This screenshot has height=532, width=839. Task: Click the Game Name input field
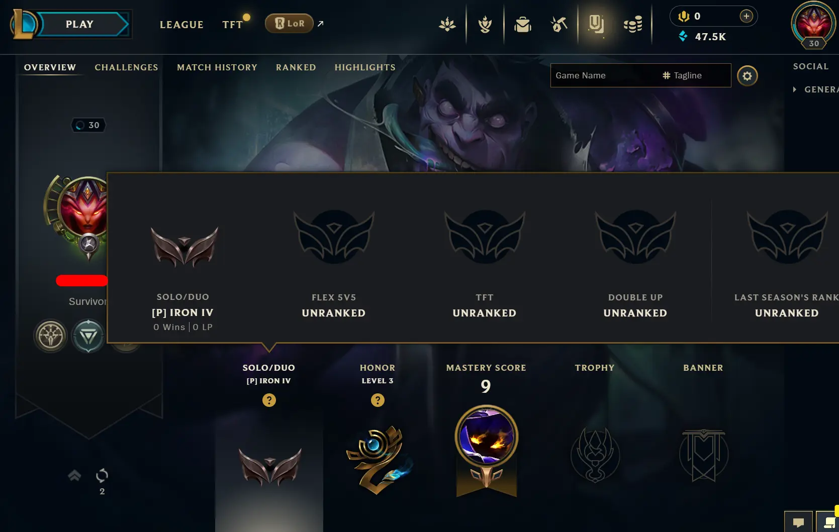tap(603, 75)
